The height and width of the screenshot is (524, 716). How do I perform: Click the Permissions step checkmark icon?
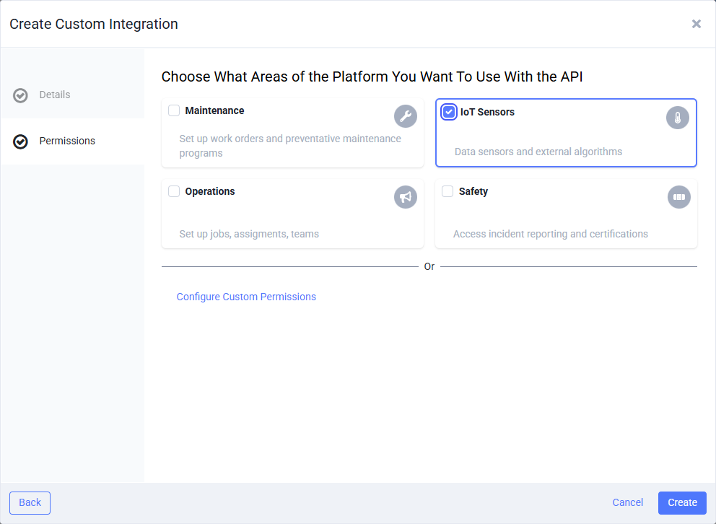click(x=20, y=141)
